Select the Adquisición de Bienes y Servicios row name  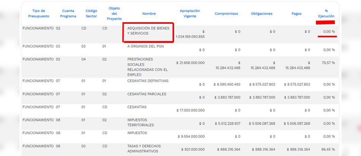click(x=148, y=31)
